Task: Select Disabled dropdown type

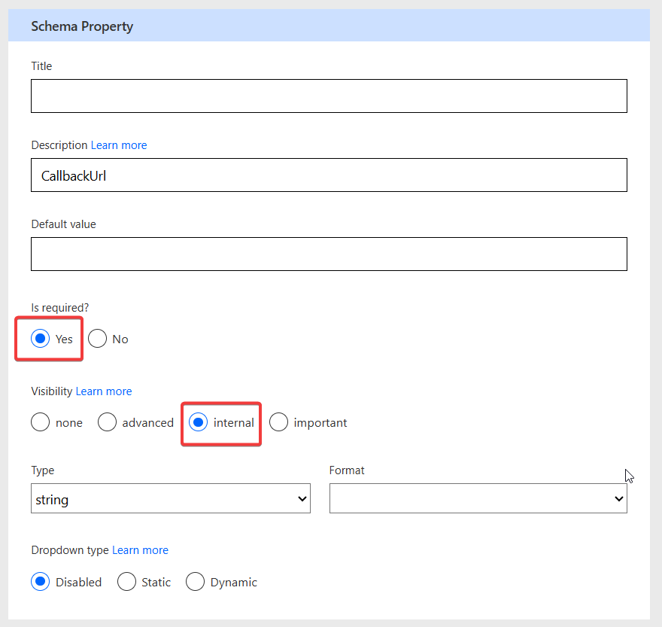Action: [x=41, y=582]
